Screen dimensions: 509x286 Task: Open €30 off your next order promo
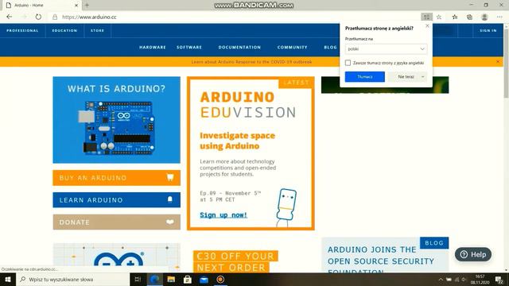[235, 261]
